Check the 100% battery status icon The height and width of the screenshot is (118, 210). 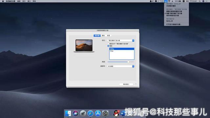point(178,1)
